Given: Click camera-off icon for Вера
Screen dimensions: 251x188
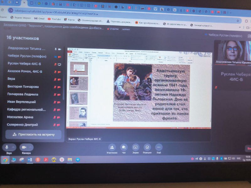Looking at the screenshot, I should coord(59,80).
